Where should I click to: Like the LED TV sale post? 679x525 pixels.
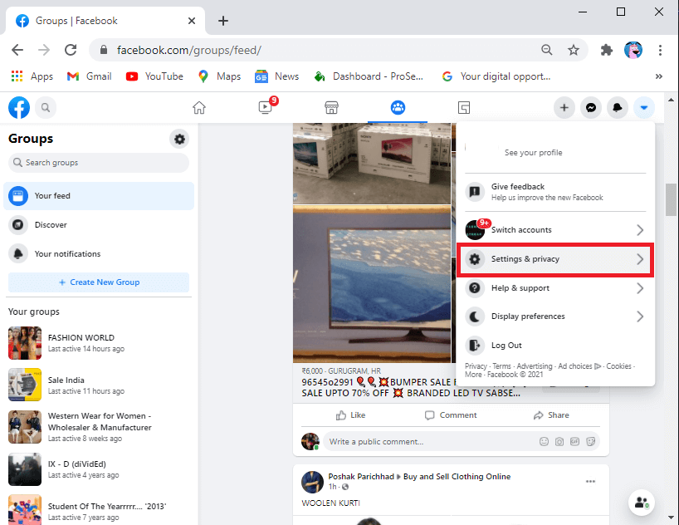(351, 415)
